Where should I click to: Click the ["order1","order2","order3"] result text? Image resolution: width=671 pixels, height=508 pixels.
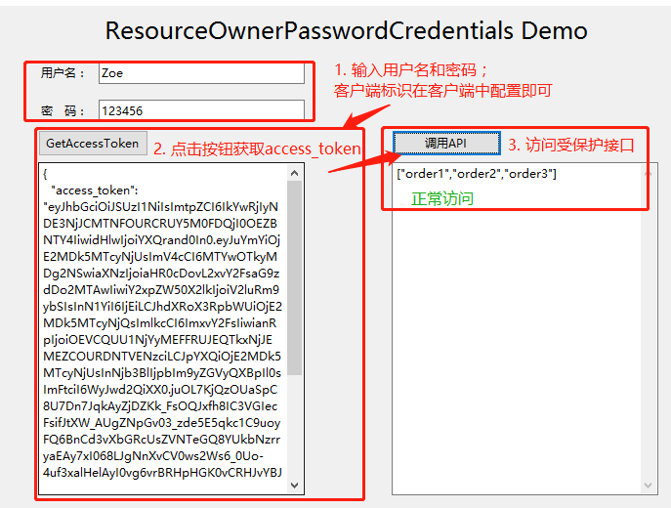(x=477, y=174)
